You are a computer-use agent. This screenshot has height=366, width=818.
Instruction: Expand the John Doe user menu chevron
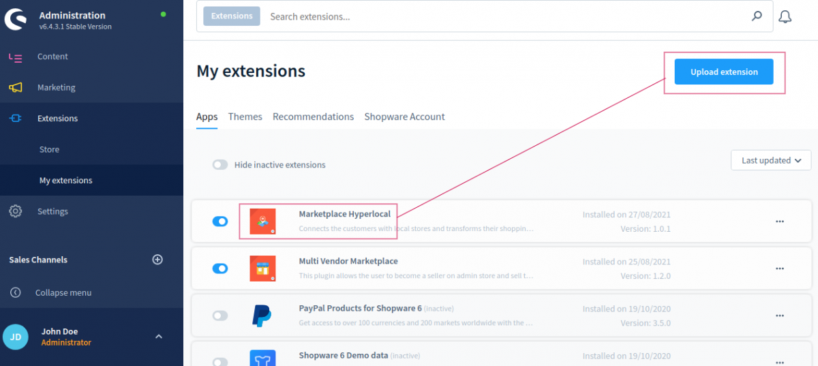point(159,337)
